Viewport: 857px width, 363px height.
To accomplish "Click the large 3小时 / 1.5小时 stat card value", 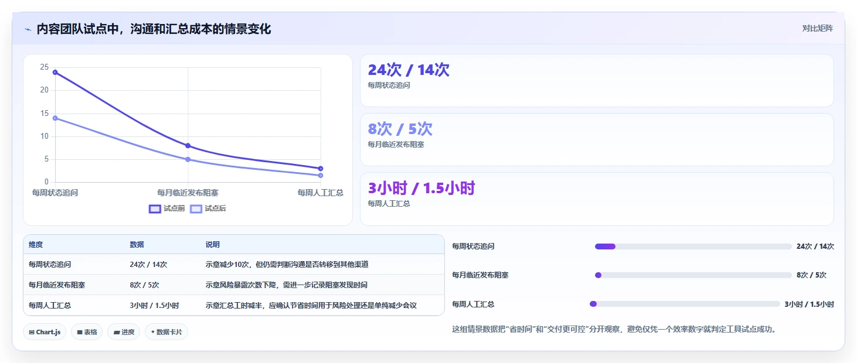I will (421, 188).
